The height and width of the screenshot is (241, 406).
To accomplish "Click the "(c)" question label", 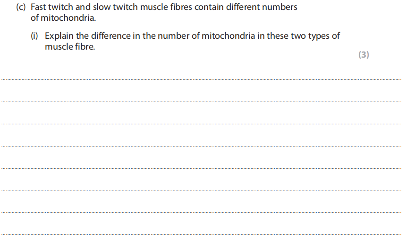I will click(x=22, y=8).
